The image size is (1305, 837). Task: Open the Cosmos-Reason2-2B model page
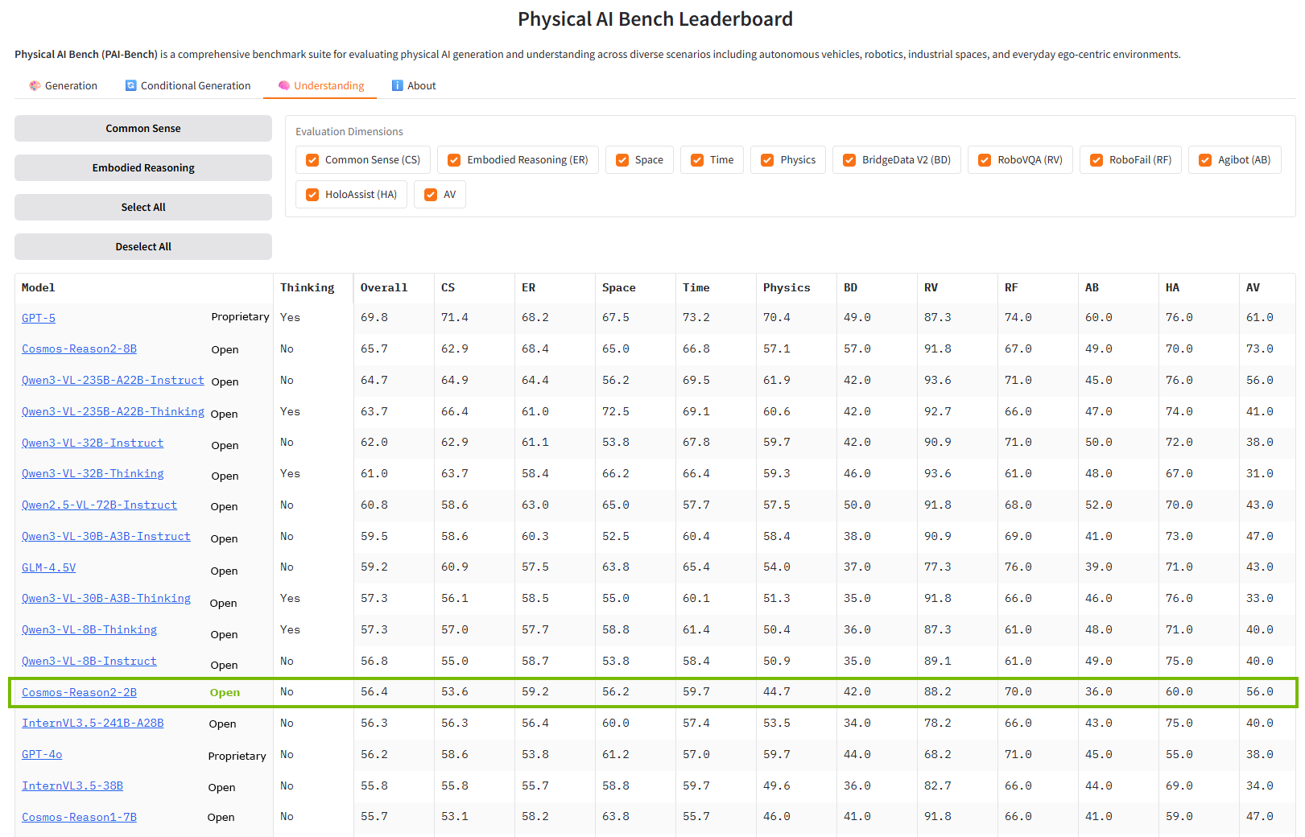point(79,691)
